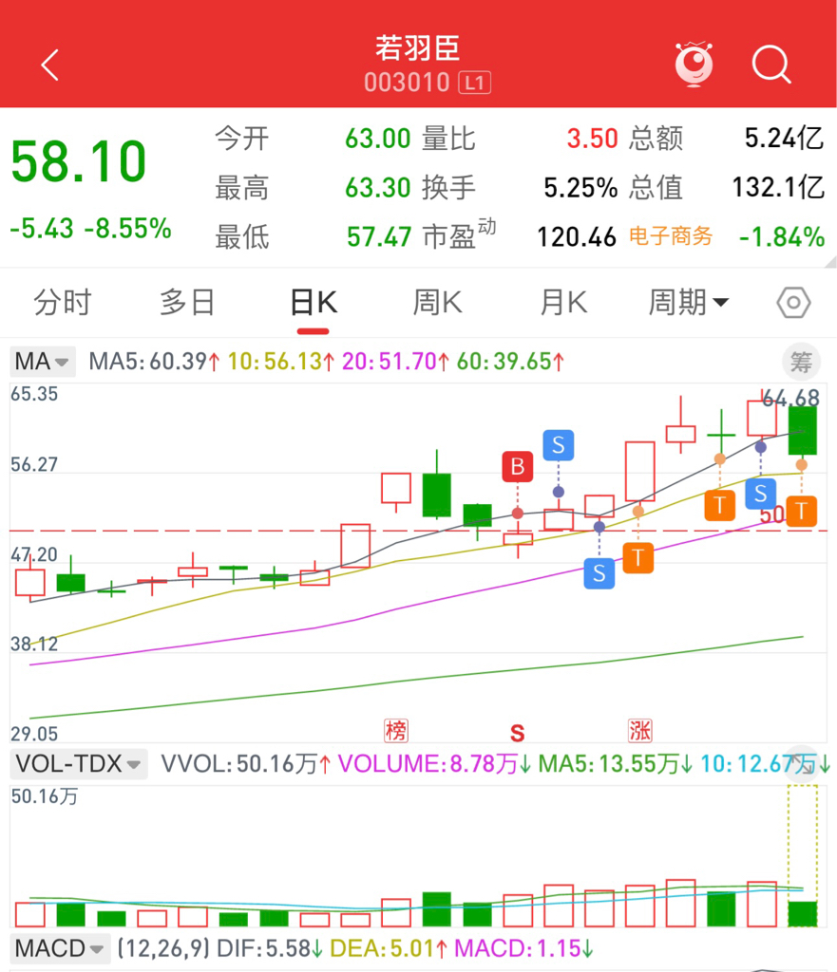Tap the 今开 value 63.00
Screen dimensions: 837x972
378,139
